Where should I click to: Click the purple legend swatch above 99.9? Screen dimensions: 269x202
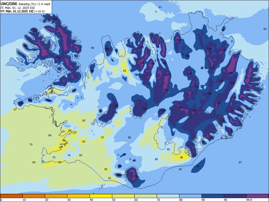point(257,196)
